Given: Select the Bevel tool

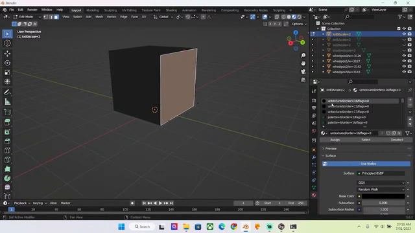Looking at the screenshot, I should point(7,141).
